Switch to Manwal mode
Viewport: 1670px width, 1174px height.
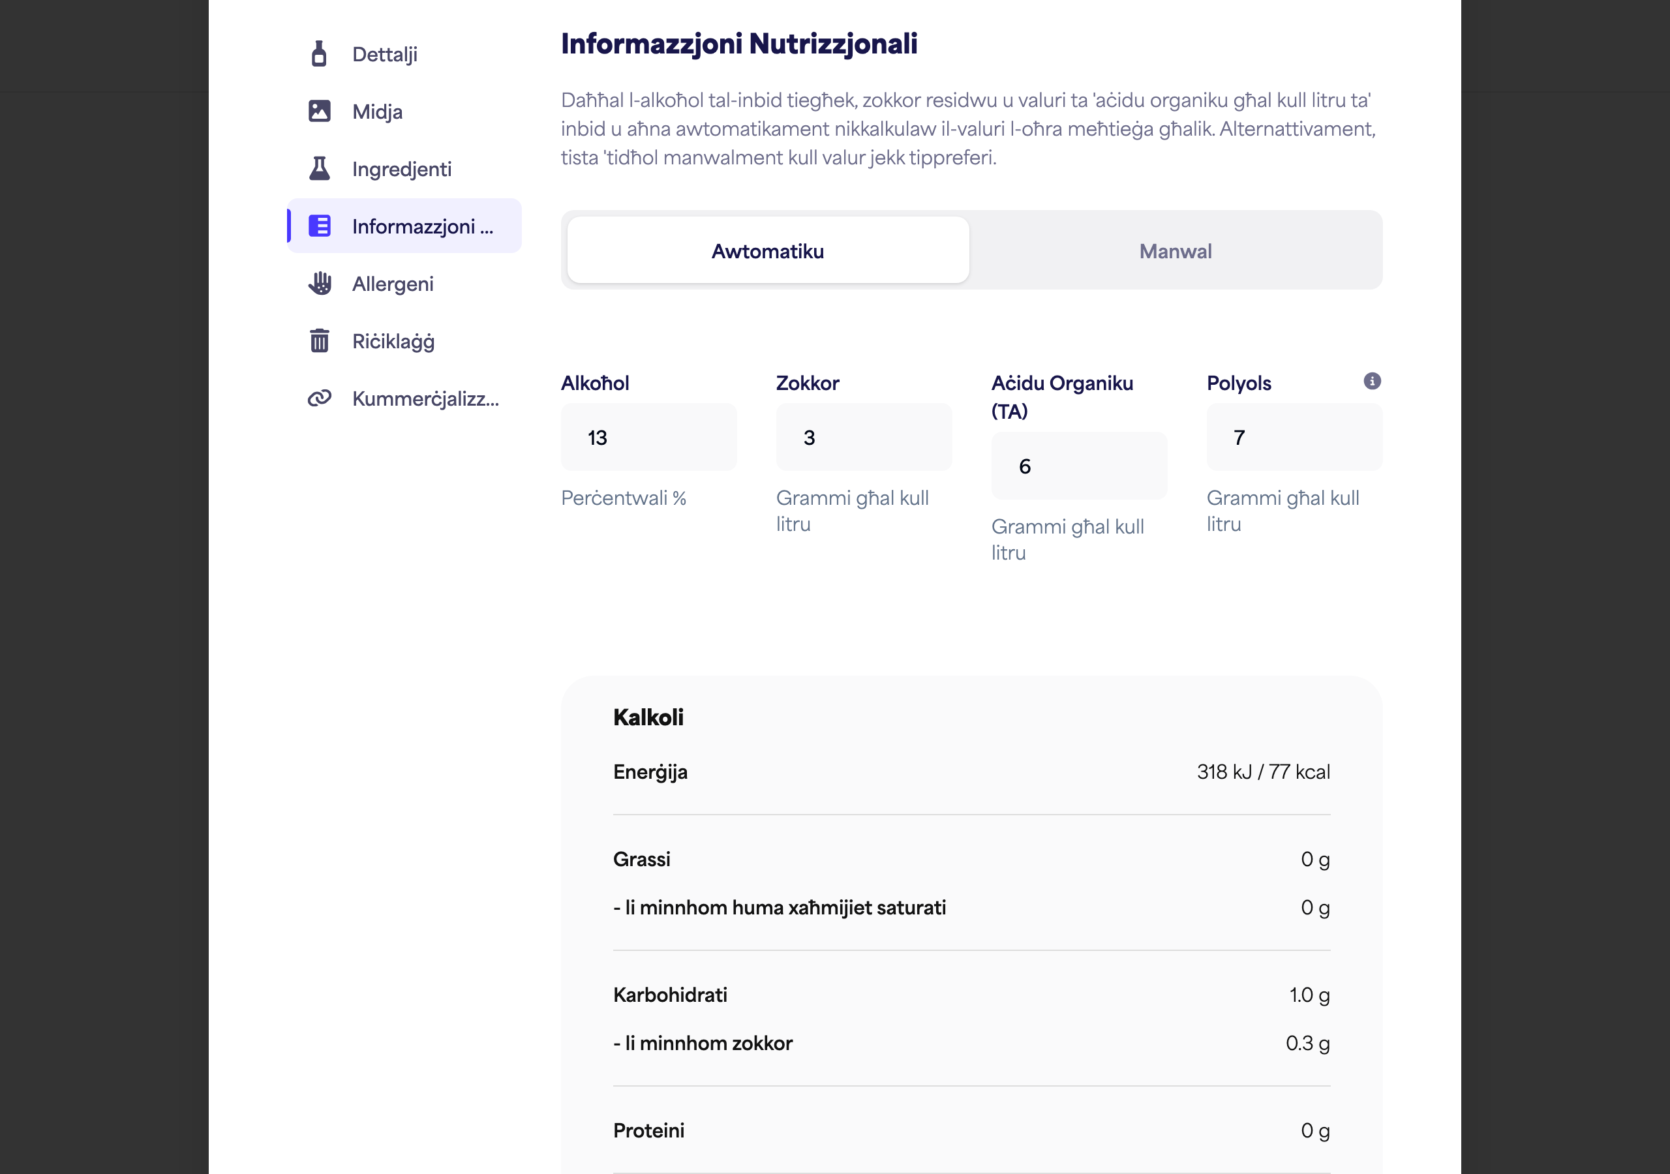1175,250
